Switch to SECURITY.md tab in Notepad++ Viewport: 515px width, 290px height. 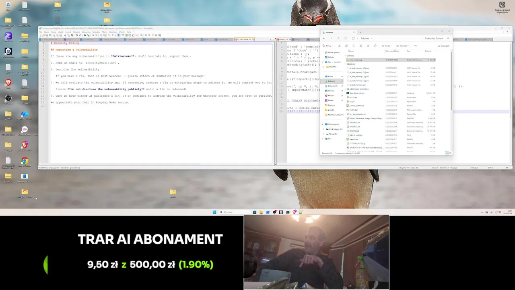244,39
